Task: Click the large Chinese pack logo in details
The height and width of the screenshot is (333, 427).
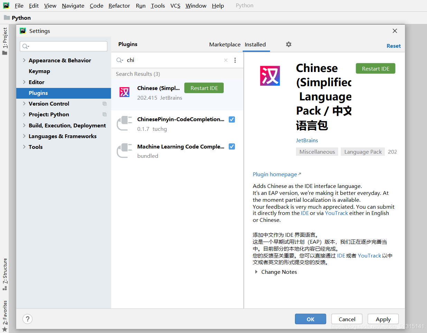Action: coord(270,75)
